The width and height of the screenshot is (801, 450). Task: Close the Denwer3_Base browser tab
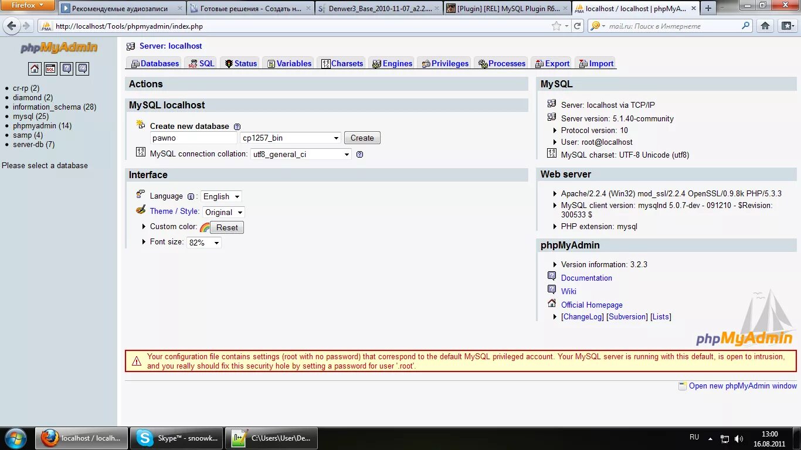437,8
